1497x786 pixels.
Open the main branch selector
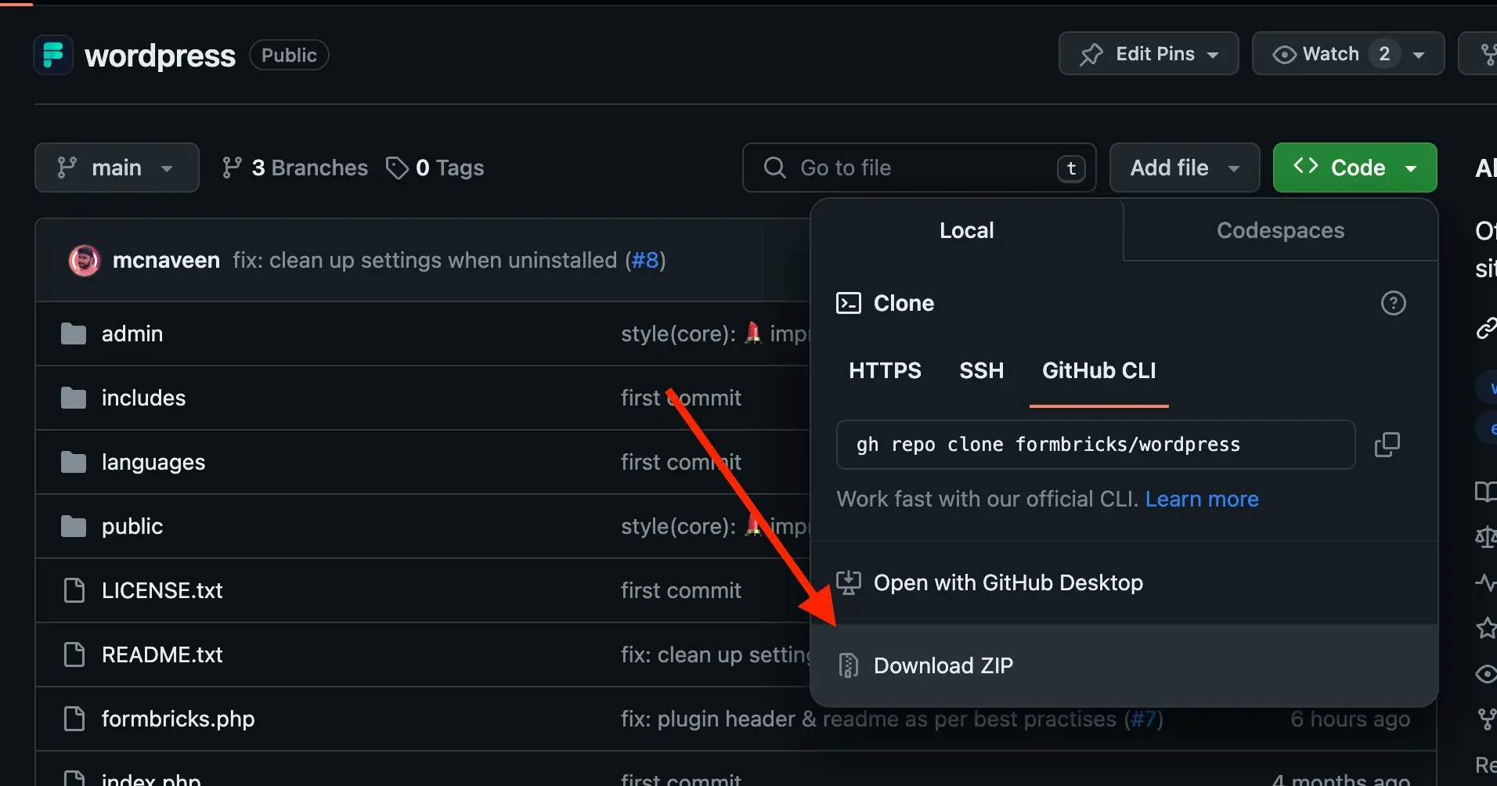[117, 168]
